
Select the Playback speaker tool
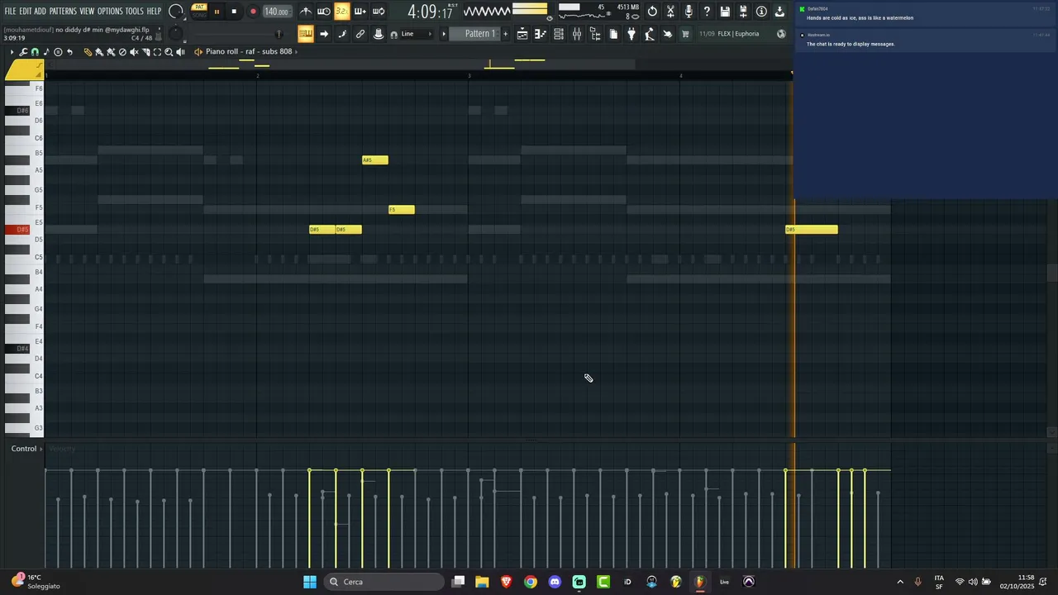pyautogui.click(x=180, y=52)
